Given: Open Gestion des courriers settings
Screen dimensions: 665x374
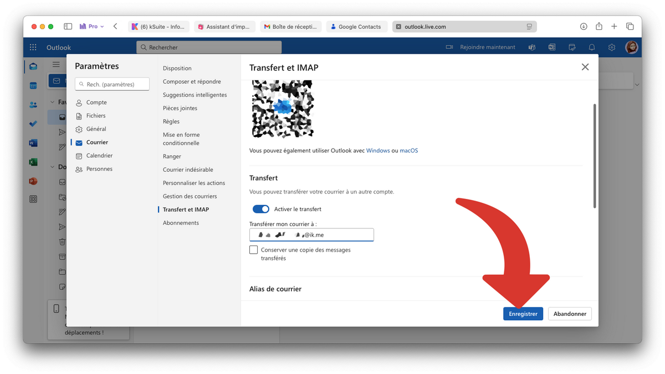Looking at the screenshot, I should pos(190,196).
